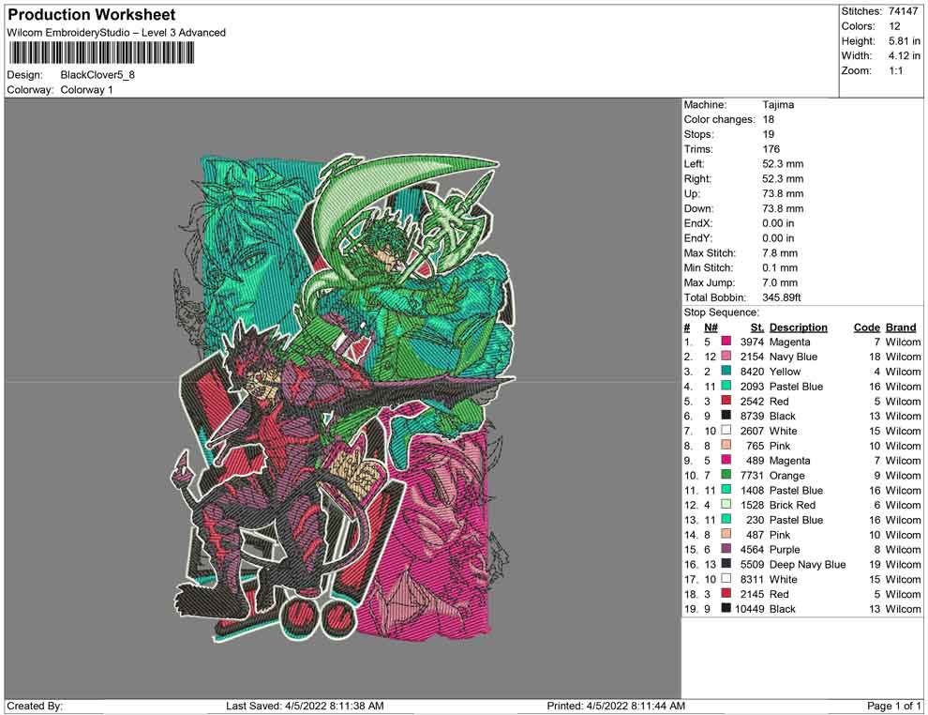Select the 'Up:' extent label
The width and height of the screenshot is (928, 715).
692,193
